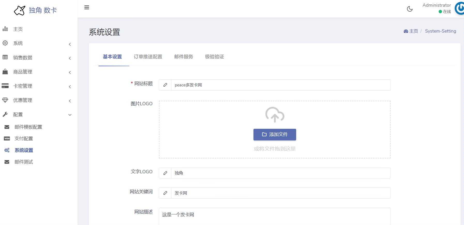Switch to the 订单推送配置 tab
Screen dimensions: 464x225
point(148,57)
